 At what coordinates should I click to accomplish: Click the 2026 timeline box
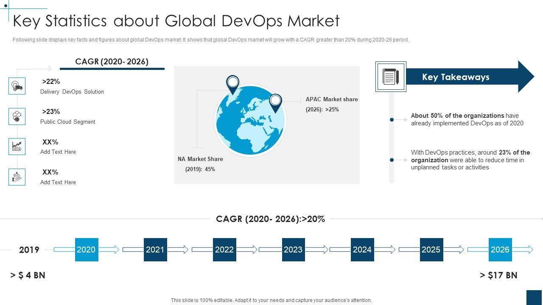tap(500, 250)
